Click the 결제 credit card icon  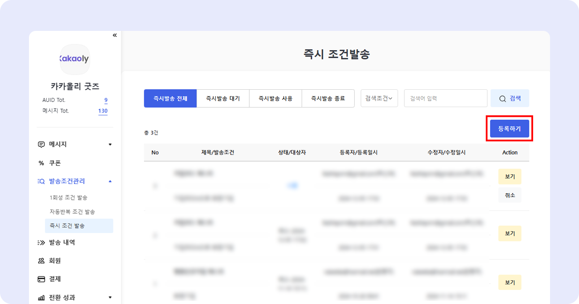[41, 279]
